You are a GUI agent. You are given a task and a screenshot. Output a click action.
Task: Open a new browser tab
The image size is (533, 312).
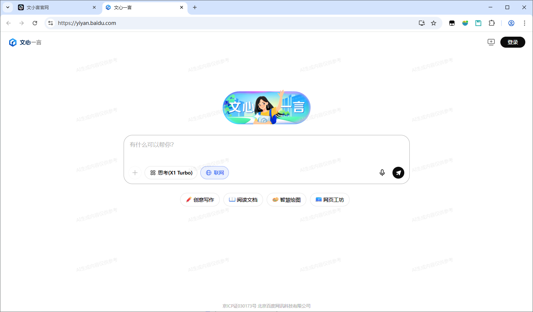click(195, 7)
